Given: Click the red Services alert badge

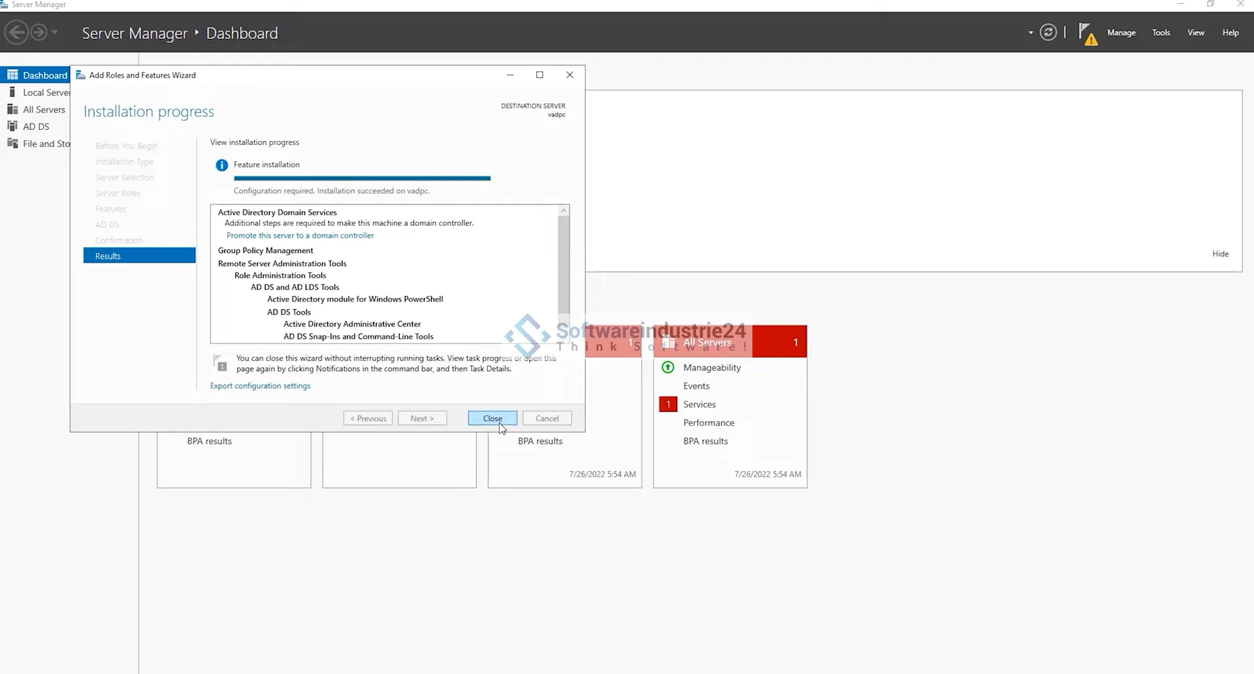Looking at the screenshot, I should click(x=667, y=404).
